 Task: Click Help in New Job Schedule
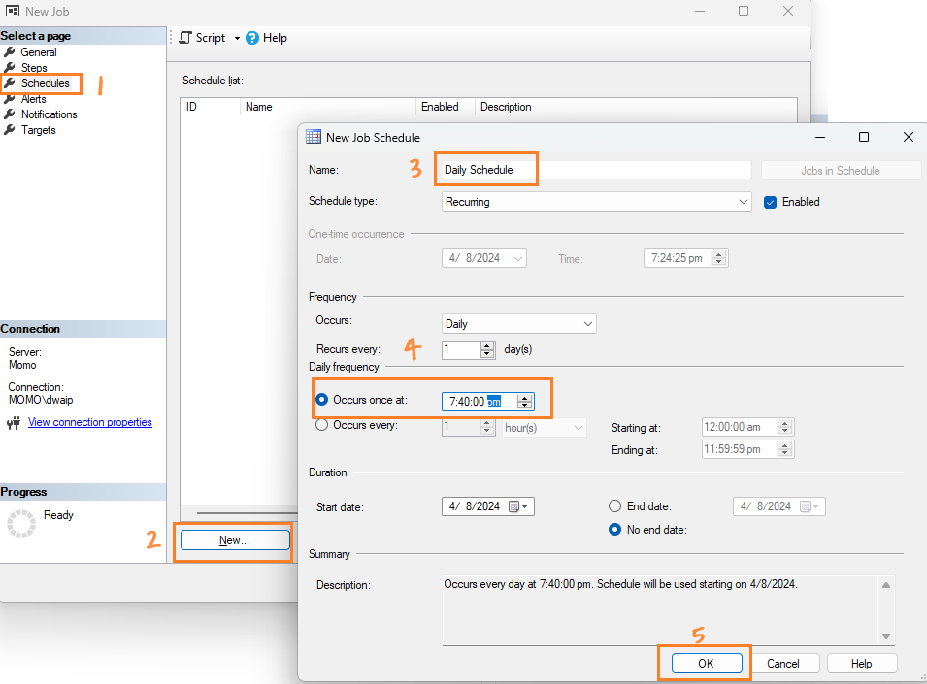861,664
